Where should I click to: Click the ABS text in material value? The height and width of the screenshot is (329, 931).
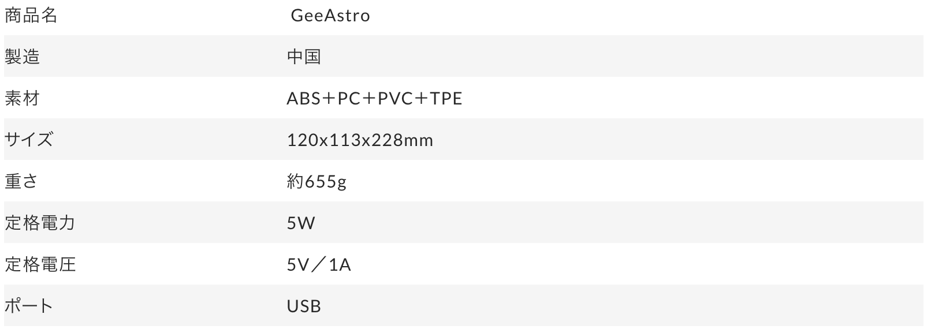pyautogui.click(x=304, y=99)
